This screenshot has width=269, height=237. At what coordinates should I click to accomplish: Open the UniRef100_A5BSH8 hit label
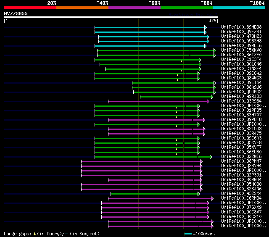pos(241,41)
